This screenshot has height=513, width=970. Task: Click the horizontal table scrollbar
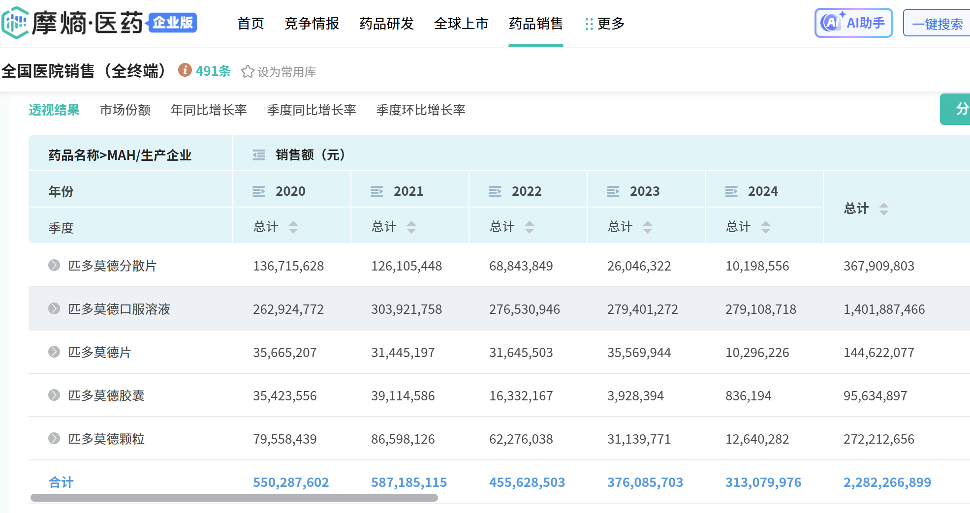(234, 498)
